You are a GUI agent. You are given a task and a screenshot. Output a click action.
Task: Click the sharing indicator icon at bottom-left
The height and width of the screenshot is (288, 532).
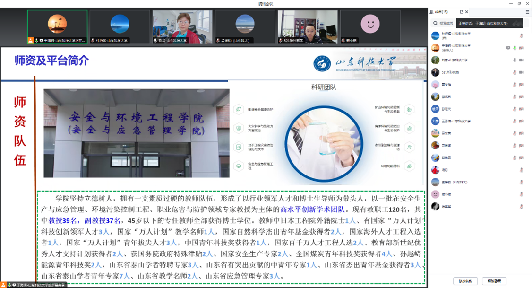coord(4,285)
